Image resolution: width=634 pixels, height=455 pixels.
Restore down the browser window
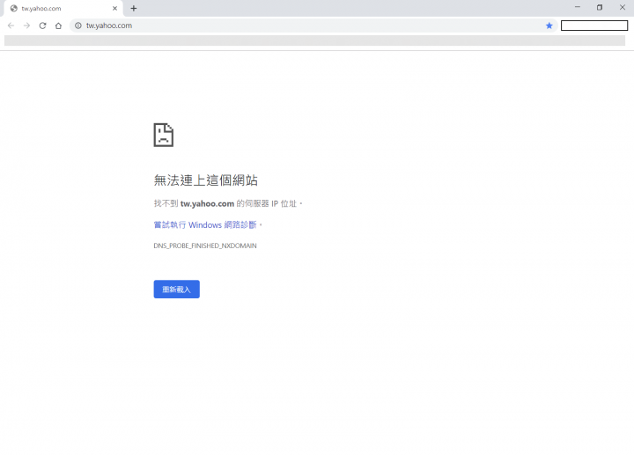pyautogui.click(x=600, y=7)
